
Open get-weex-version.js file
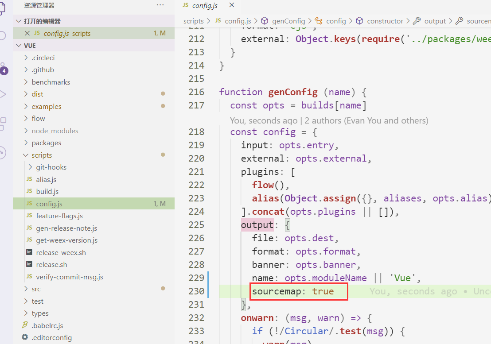pos(66,240)
